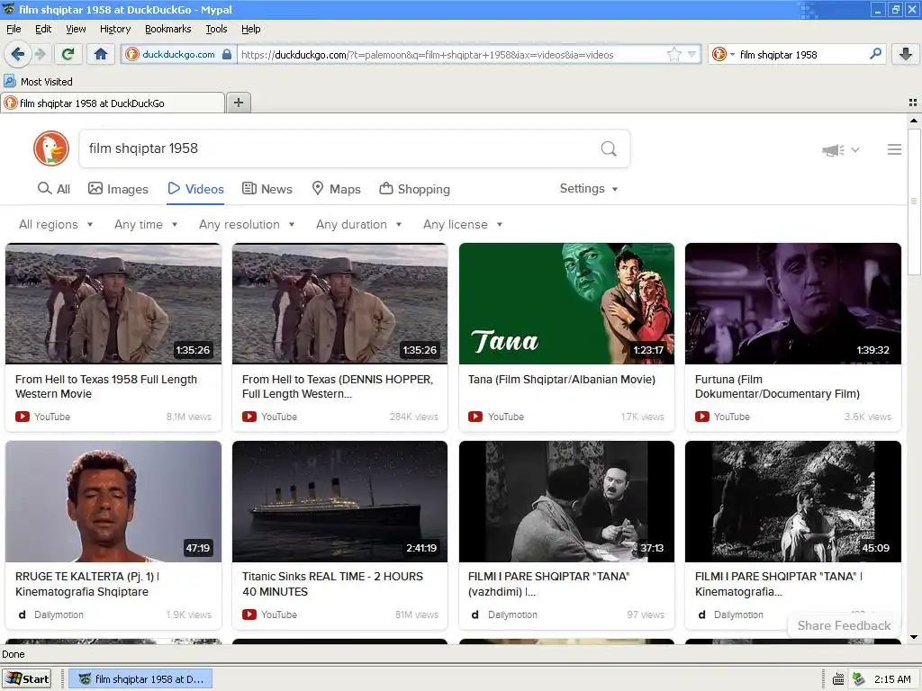Go back with the Back arrow button

point(18,55)
